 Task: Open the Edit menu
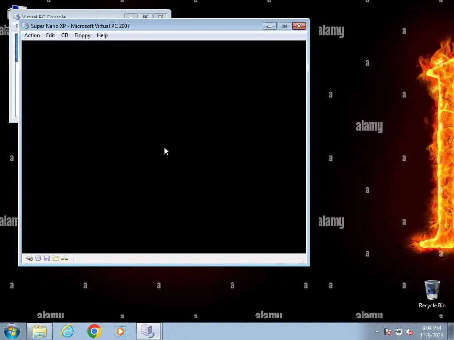51,35
